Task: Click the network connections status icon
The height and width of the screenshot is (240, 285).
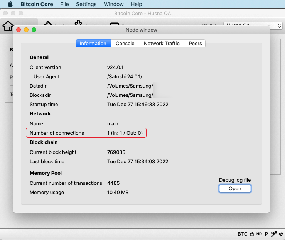Action: (273, 234)
